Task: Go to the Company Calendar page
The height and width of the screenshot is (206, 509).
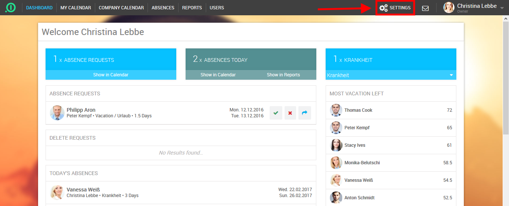Action: tap(121, 8)
